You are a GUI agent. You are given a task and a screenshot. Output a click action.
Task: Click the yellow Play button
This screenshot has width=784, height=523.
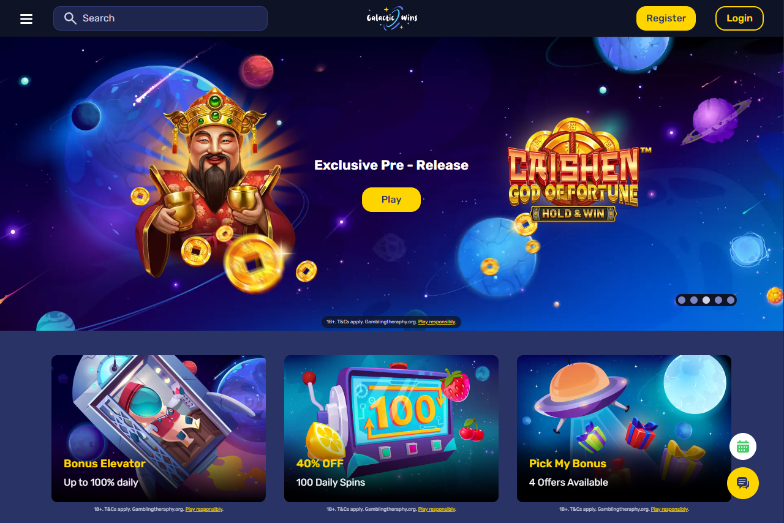(x=391, y=200)
